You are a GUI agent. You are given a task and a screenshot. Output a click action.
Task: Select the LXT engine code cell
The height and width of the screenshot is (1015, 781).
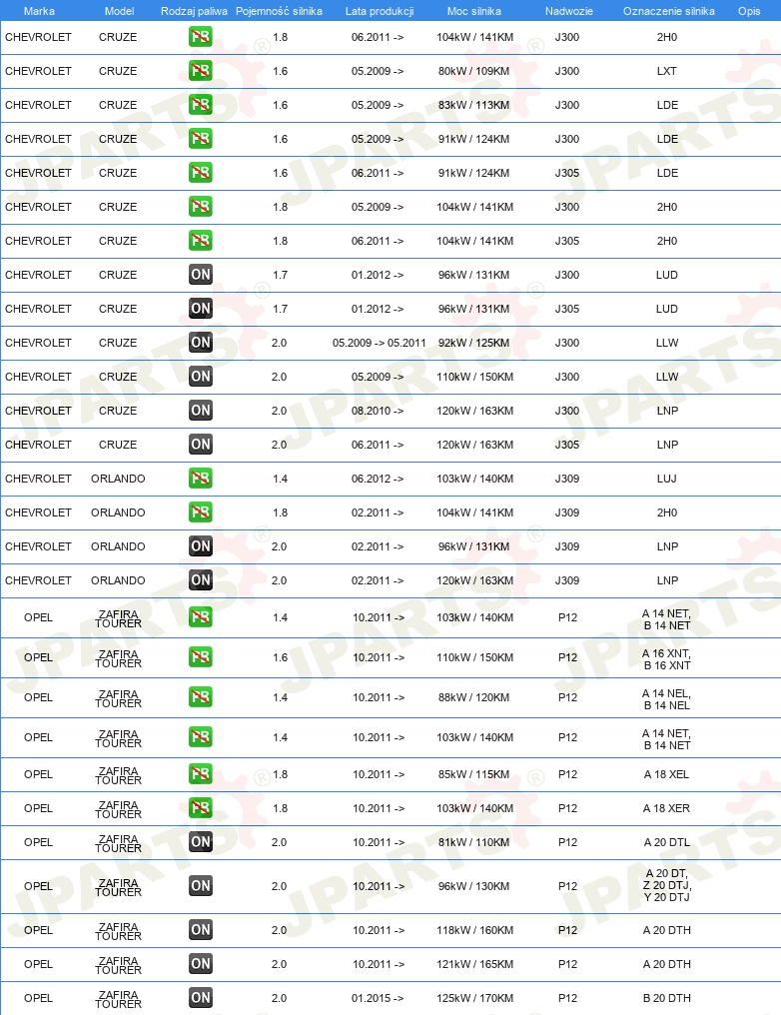(666, 71)
